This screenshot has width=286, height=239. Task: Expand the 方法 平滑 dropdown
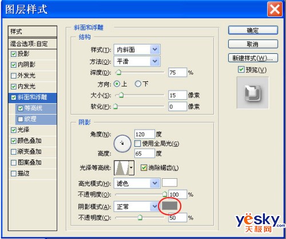click(137, 61)
